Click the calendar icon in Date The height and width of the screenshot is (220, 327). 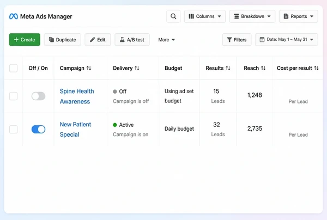(262, 39)
